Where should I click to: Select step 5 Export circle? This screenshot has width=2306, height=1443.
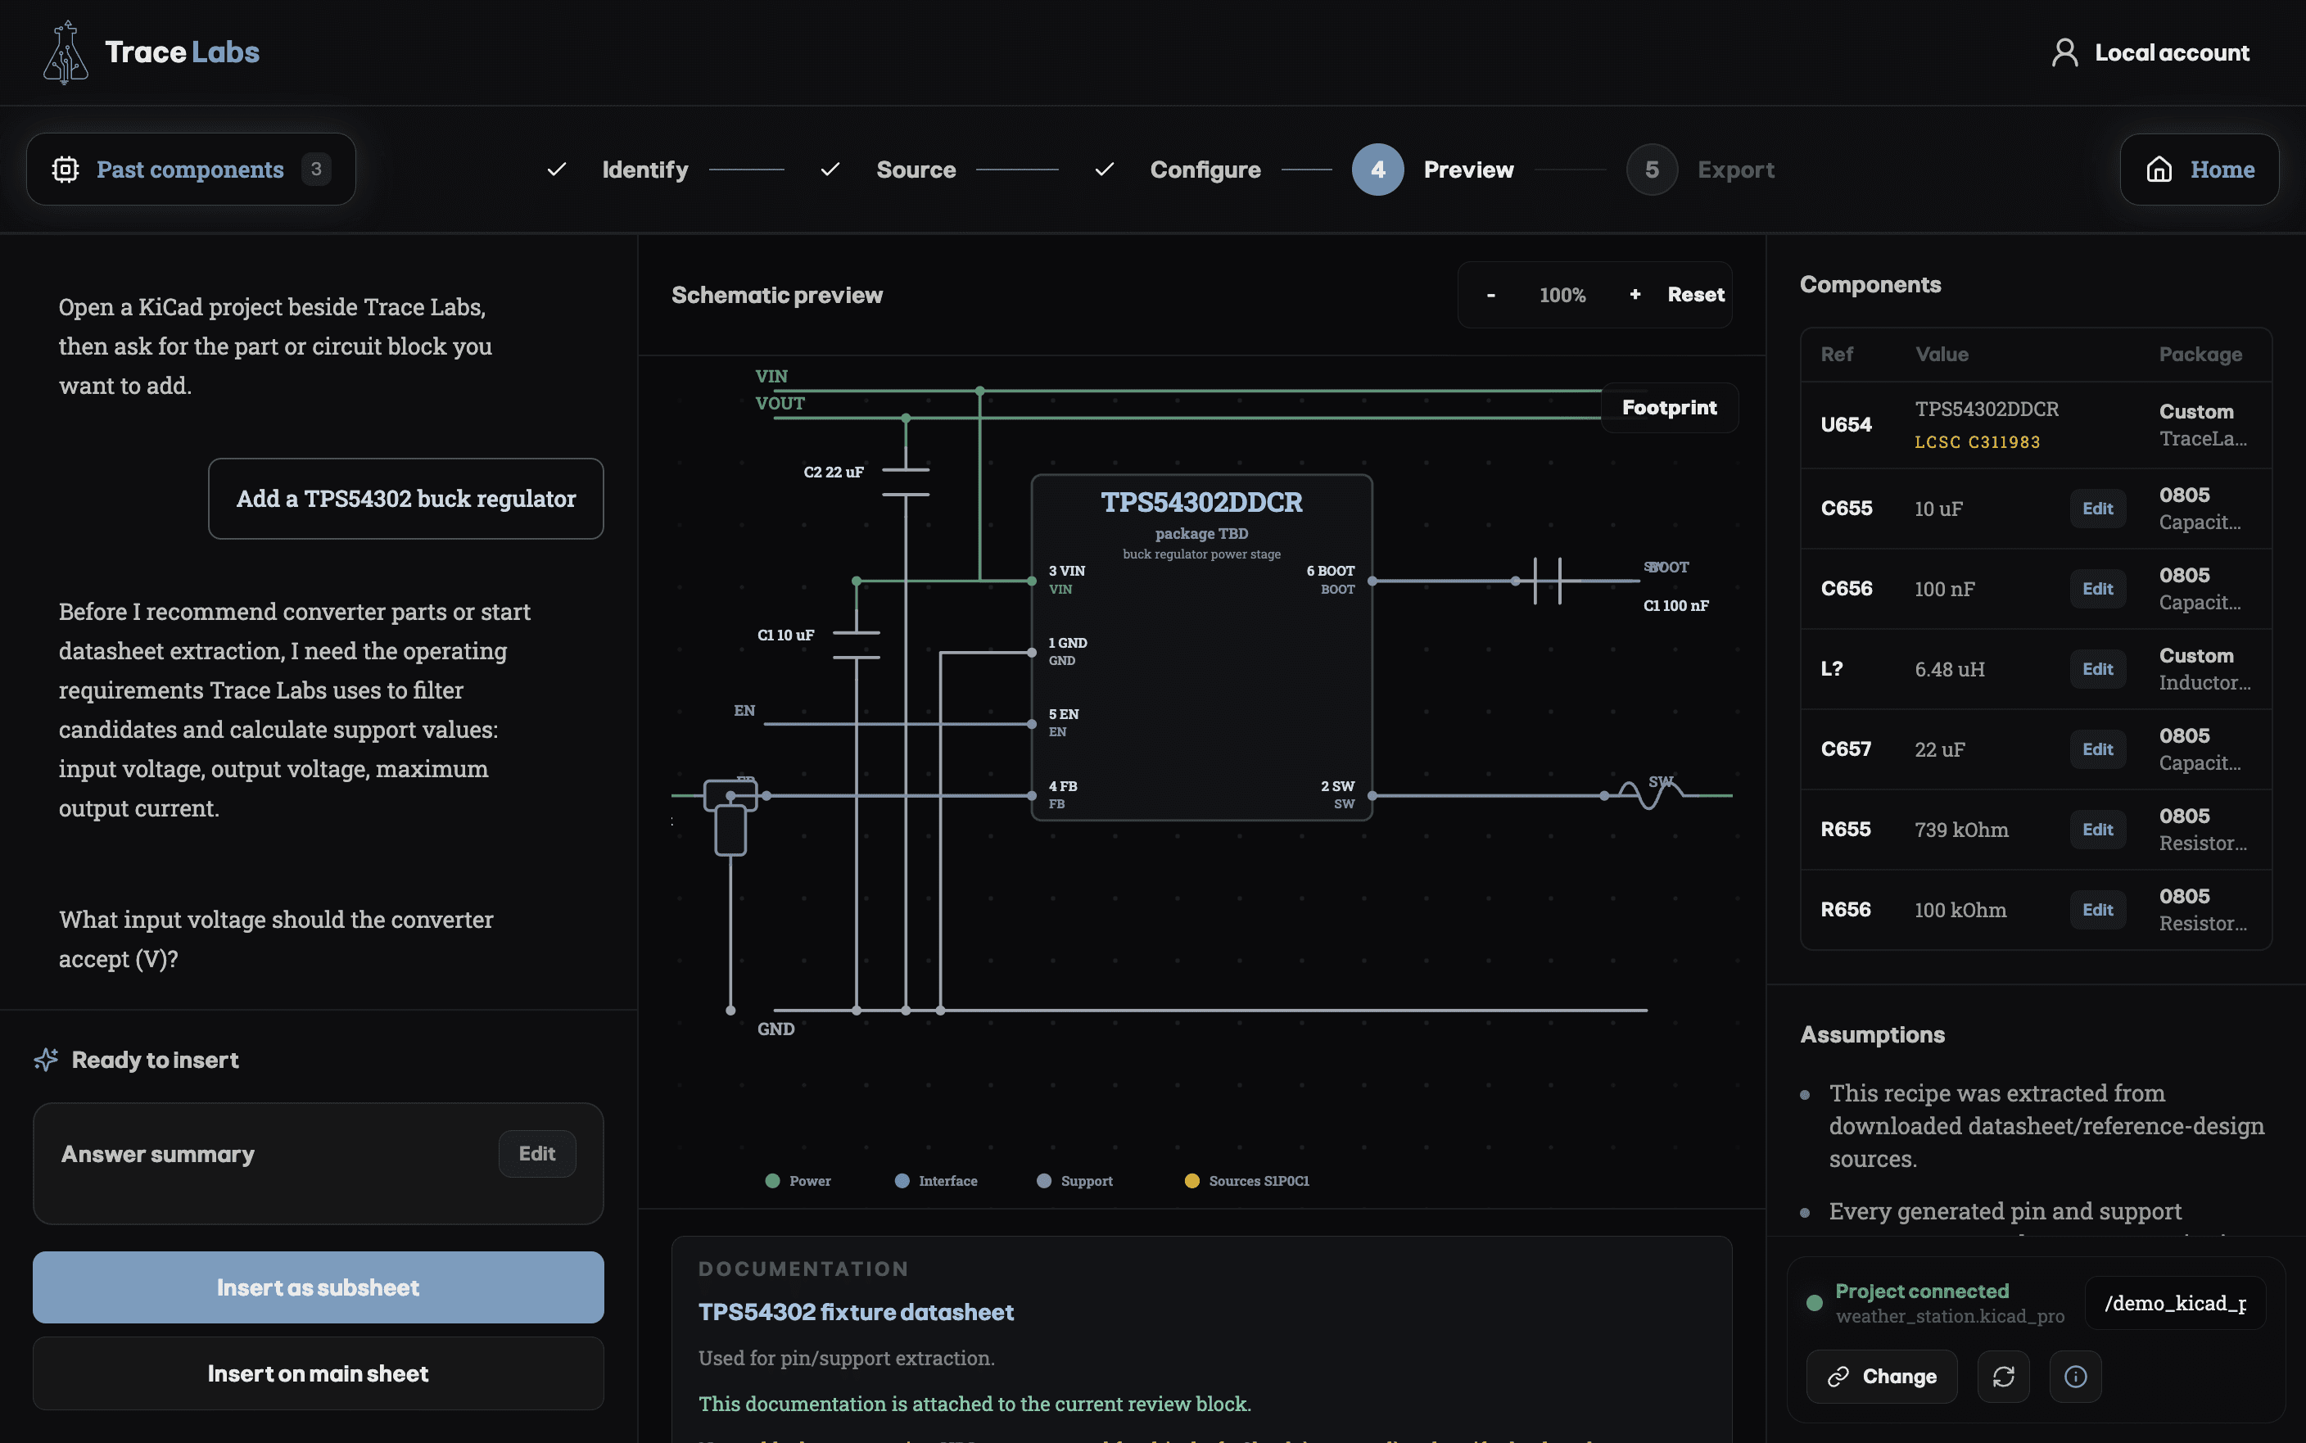[x=1652, y=170]
